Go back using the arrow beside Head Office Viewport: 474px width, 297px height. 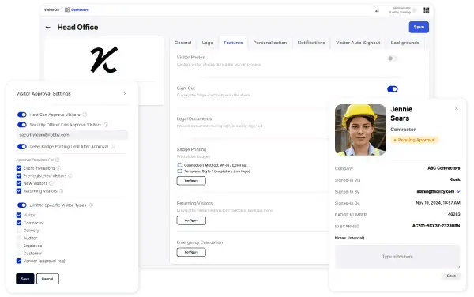coord(47,27)
